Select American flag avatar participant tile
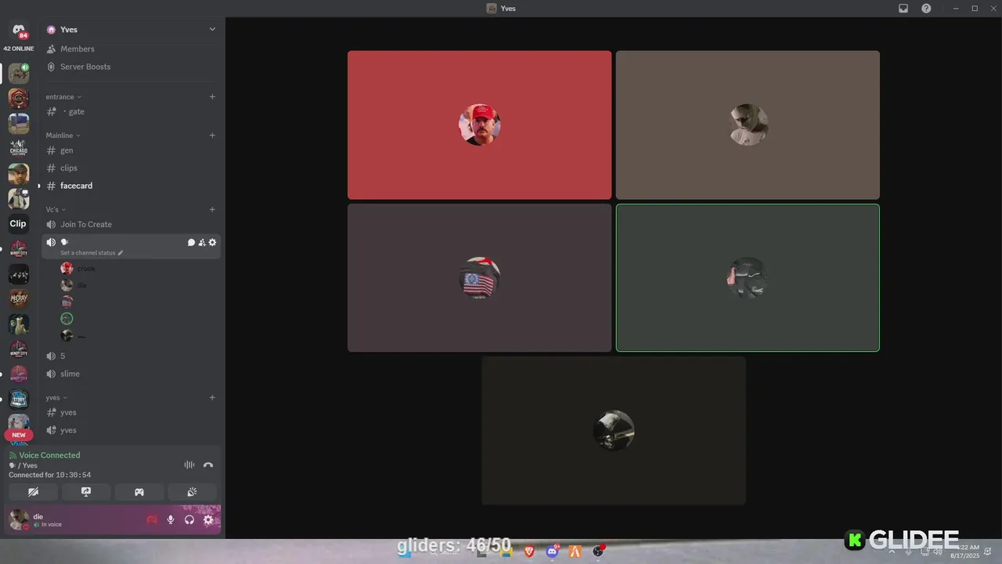 [480, 278]
